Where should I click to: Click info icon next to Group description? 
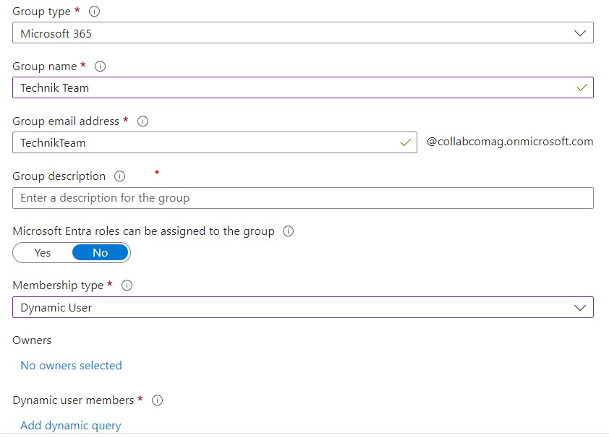coord(120,176)
